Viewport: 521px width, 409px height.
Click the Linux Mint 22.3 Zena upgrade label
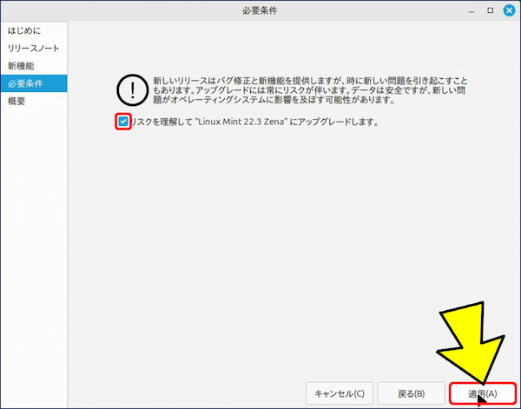tap(255, 122)
